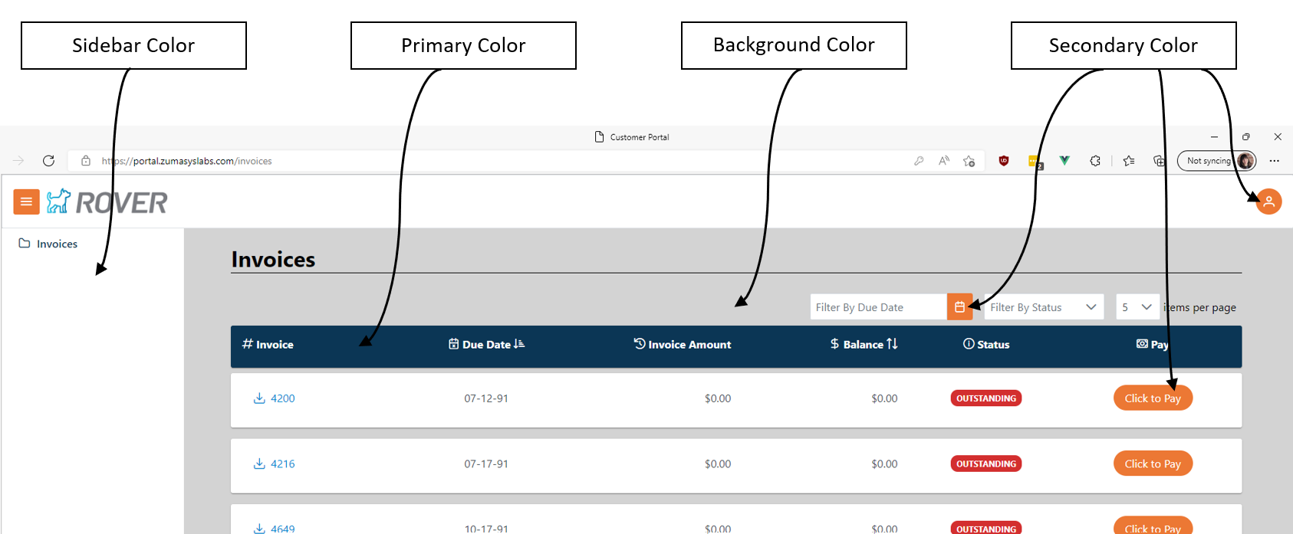The width and height of the screenshot is (1293, 534).
Task: Open the browser extensions puzzle icon
Action: pyautogui.click(x=1095, y=161)
